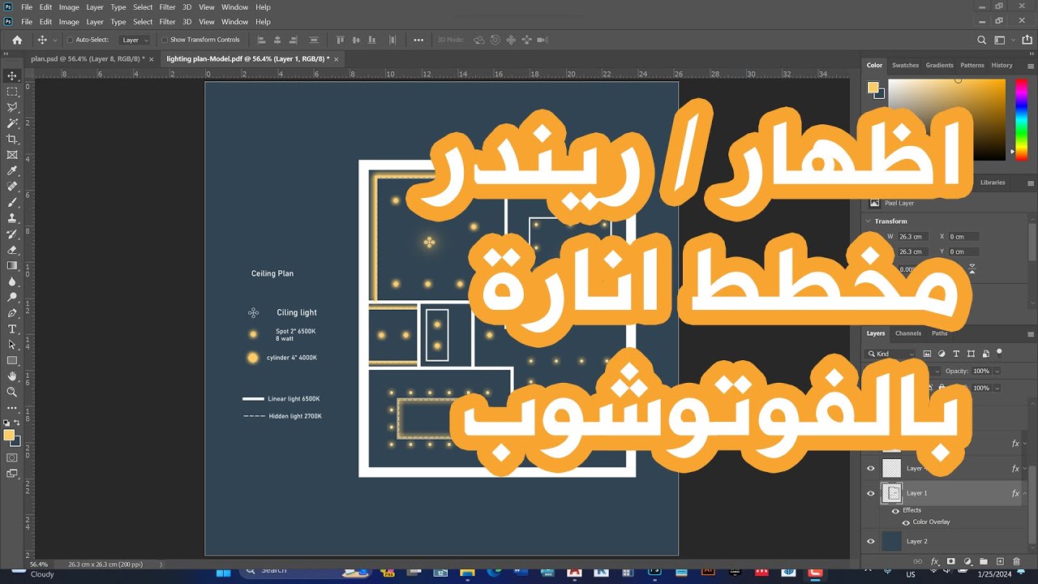
Task: Toggle Quick Mask mode
Action: coord(12,457)
